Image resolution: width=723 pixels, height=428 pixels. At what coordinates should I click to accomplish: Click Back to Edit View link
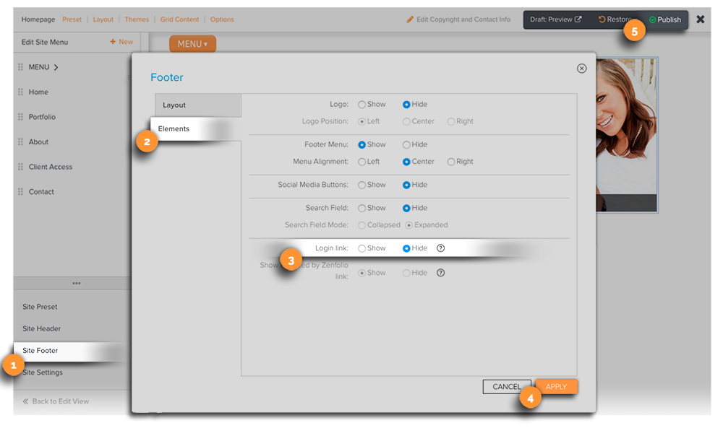pos(56,401)
